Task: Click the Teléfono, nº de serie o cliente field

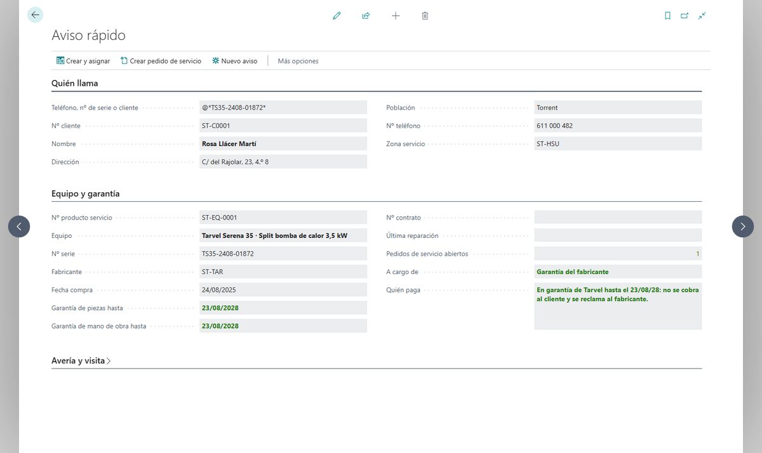Action: click(x=283, y=107)
